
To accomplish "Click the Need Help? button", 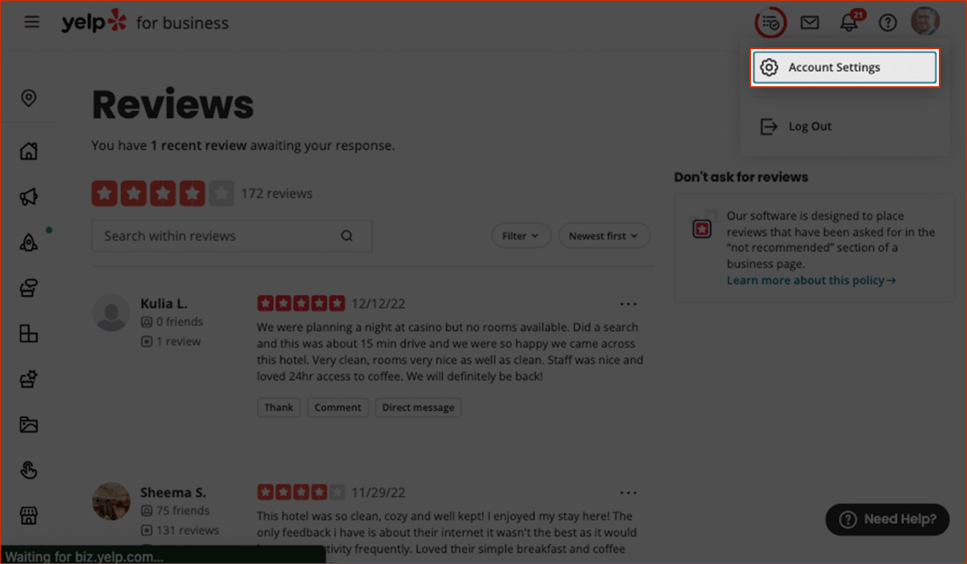I will click(888, 520).
